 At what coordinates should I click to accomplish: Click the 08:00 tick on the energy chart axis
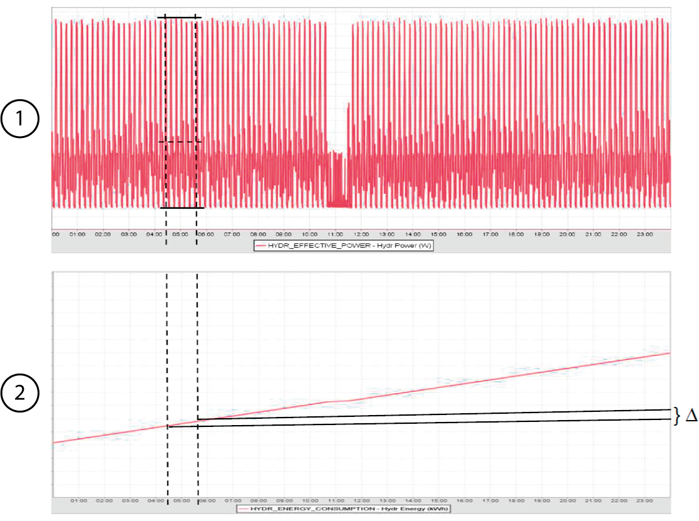click(258, 501)
